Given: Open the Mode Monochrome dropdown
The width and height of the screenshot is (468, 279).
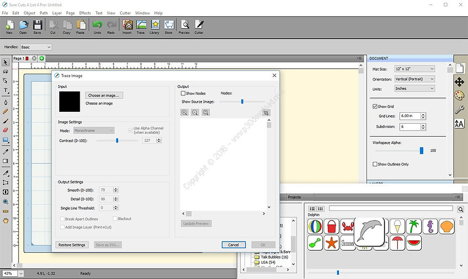Looking at the screenshot, I should pyautogui.click(x=94, y=130).
